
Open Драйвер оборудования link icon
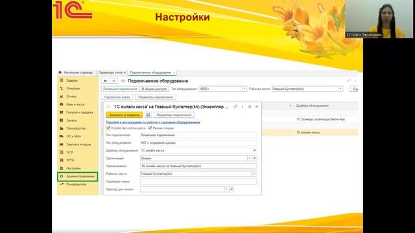point(254,150)
